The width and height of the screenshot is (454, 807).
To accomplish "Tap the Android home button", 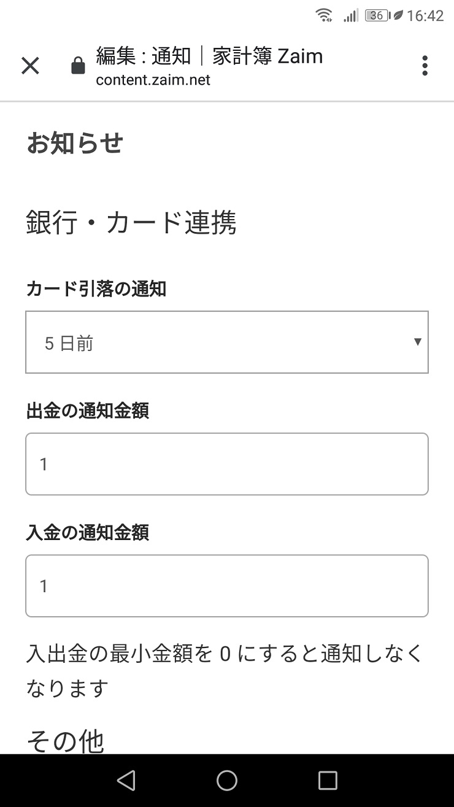I will [x=227, y=781].
